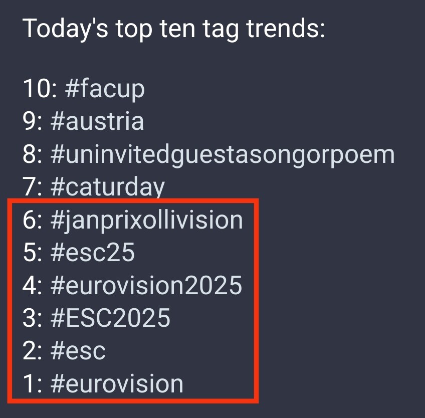
Task: Click the #caturday tag
Action: [x=108, y=187]
